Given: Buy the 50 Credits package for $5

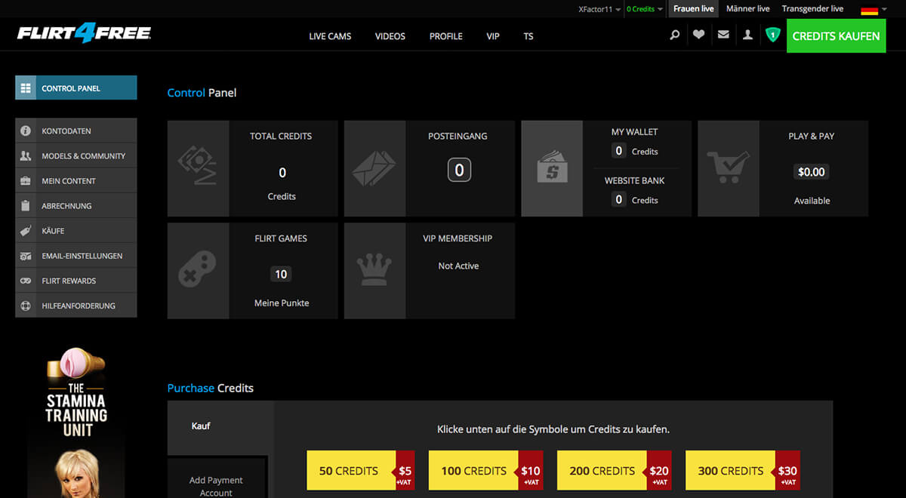Looking at the screenshot, I should click(x=361, y=471).
